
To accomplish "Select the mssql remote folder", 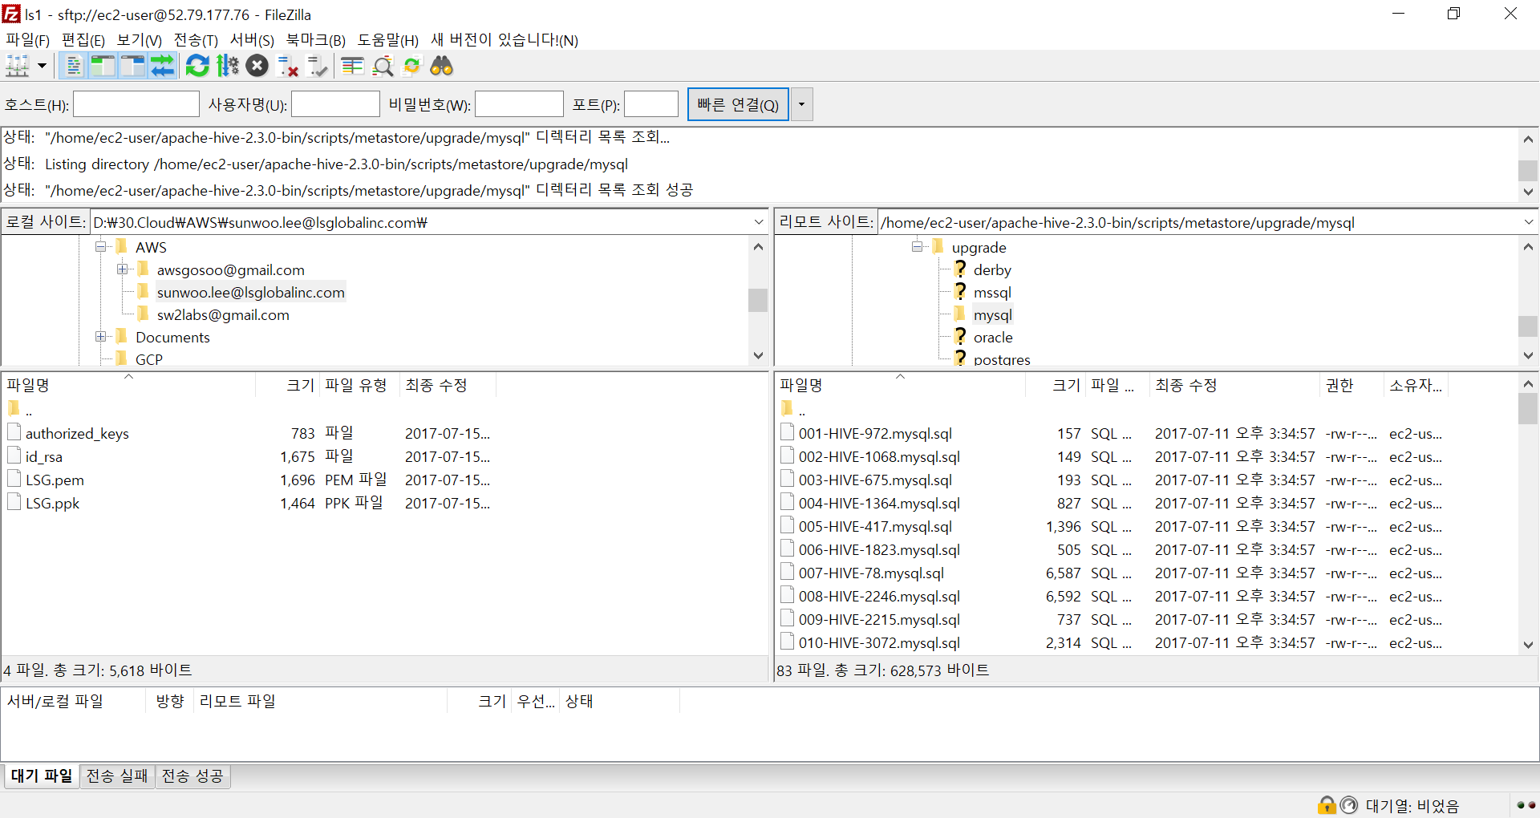I will pos(992,293).
